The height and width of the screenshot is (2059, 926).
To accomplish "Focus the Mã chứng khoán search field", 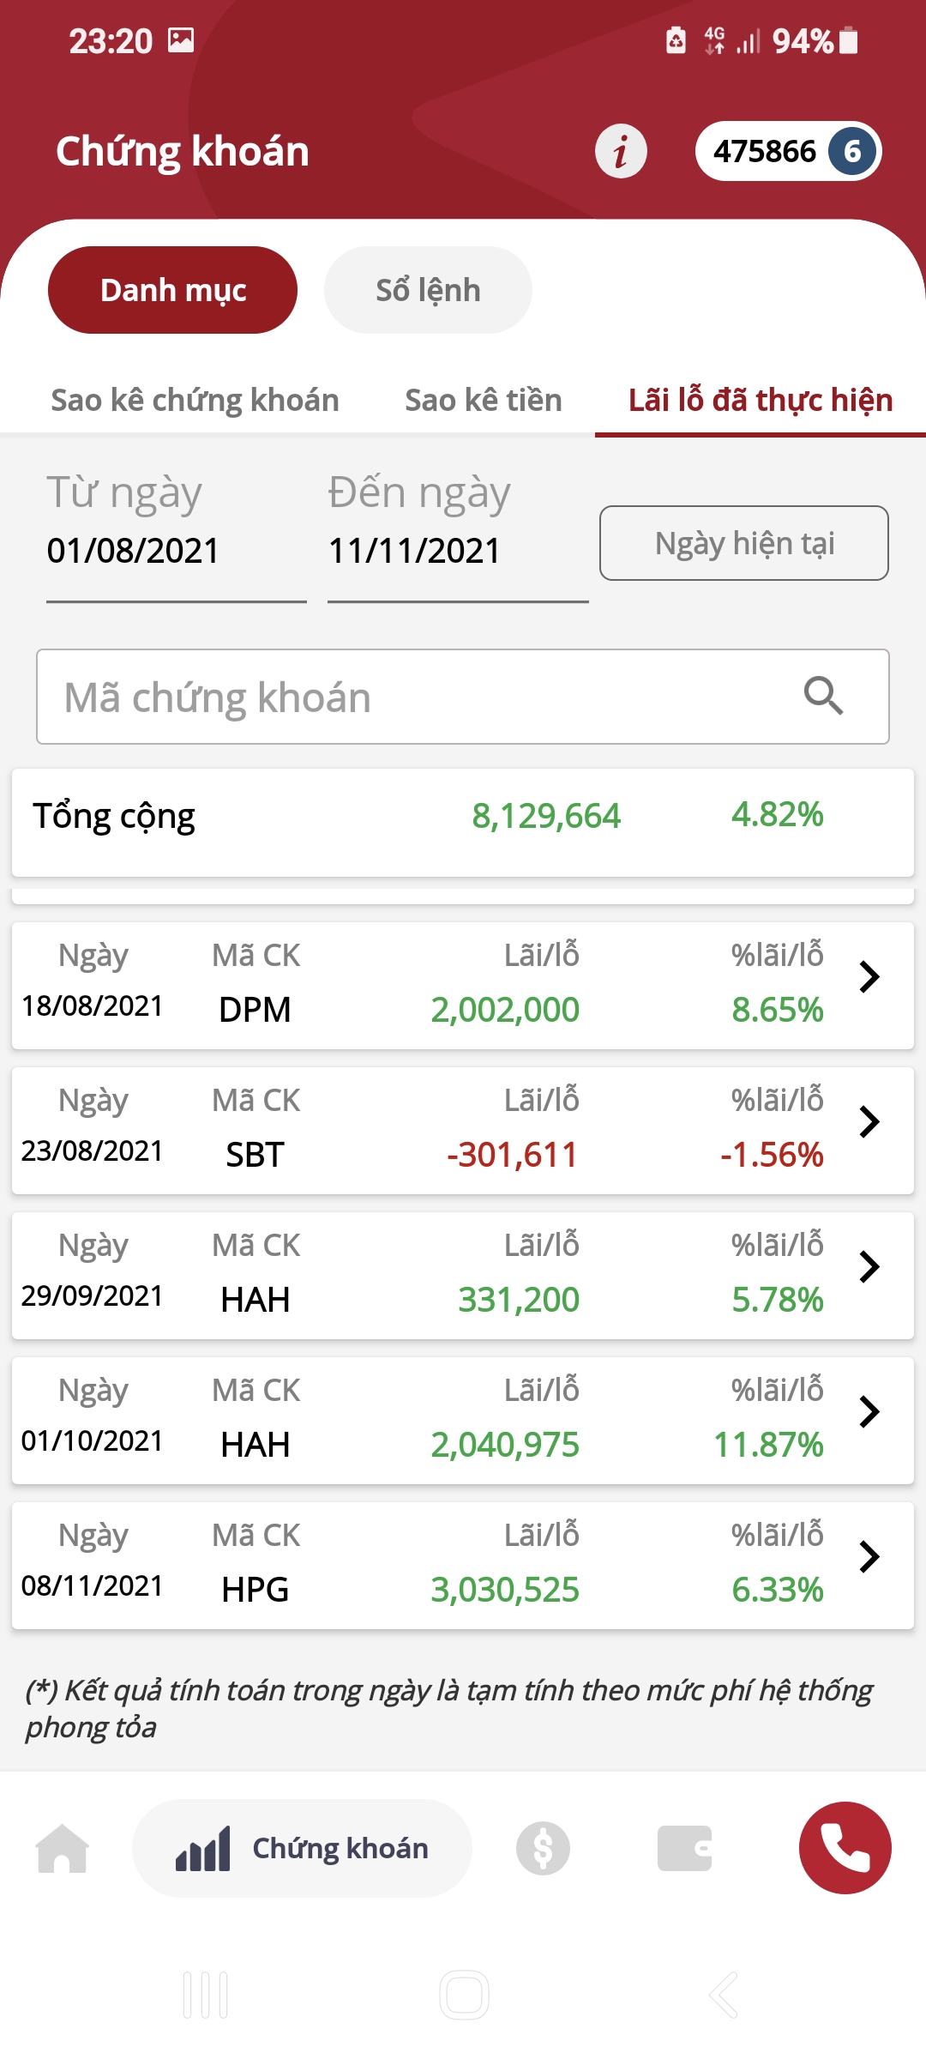I will (412, 697).
